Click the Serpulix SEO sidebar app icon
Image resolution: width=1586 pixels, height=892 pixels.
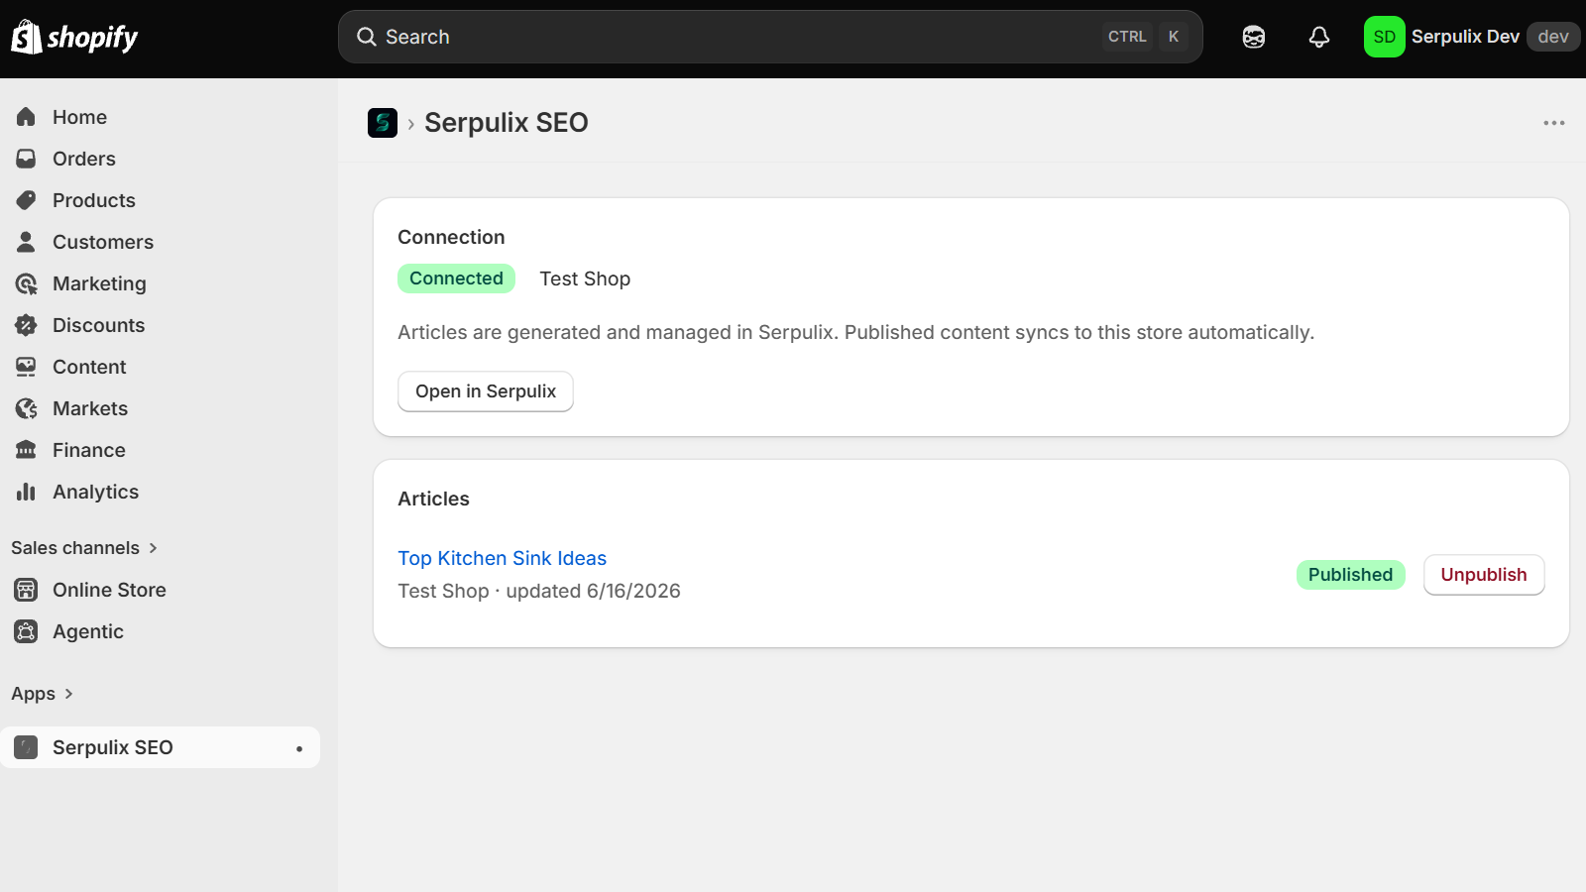tap(27, 747)
